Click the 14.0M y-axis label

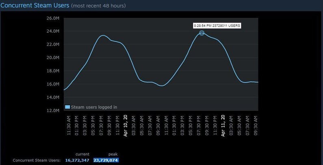(53, 97)
